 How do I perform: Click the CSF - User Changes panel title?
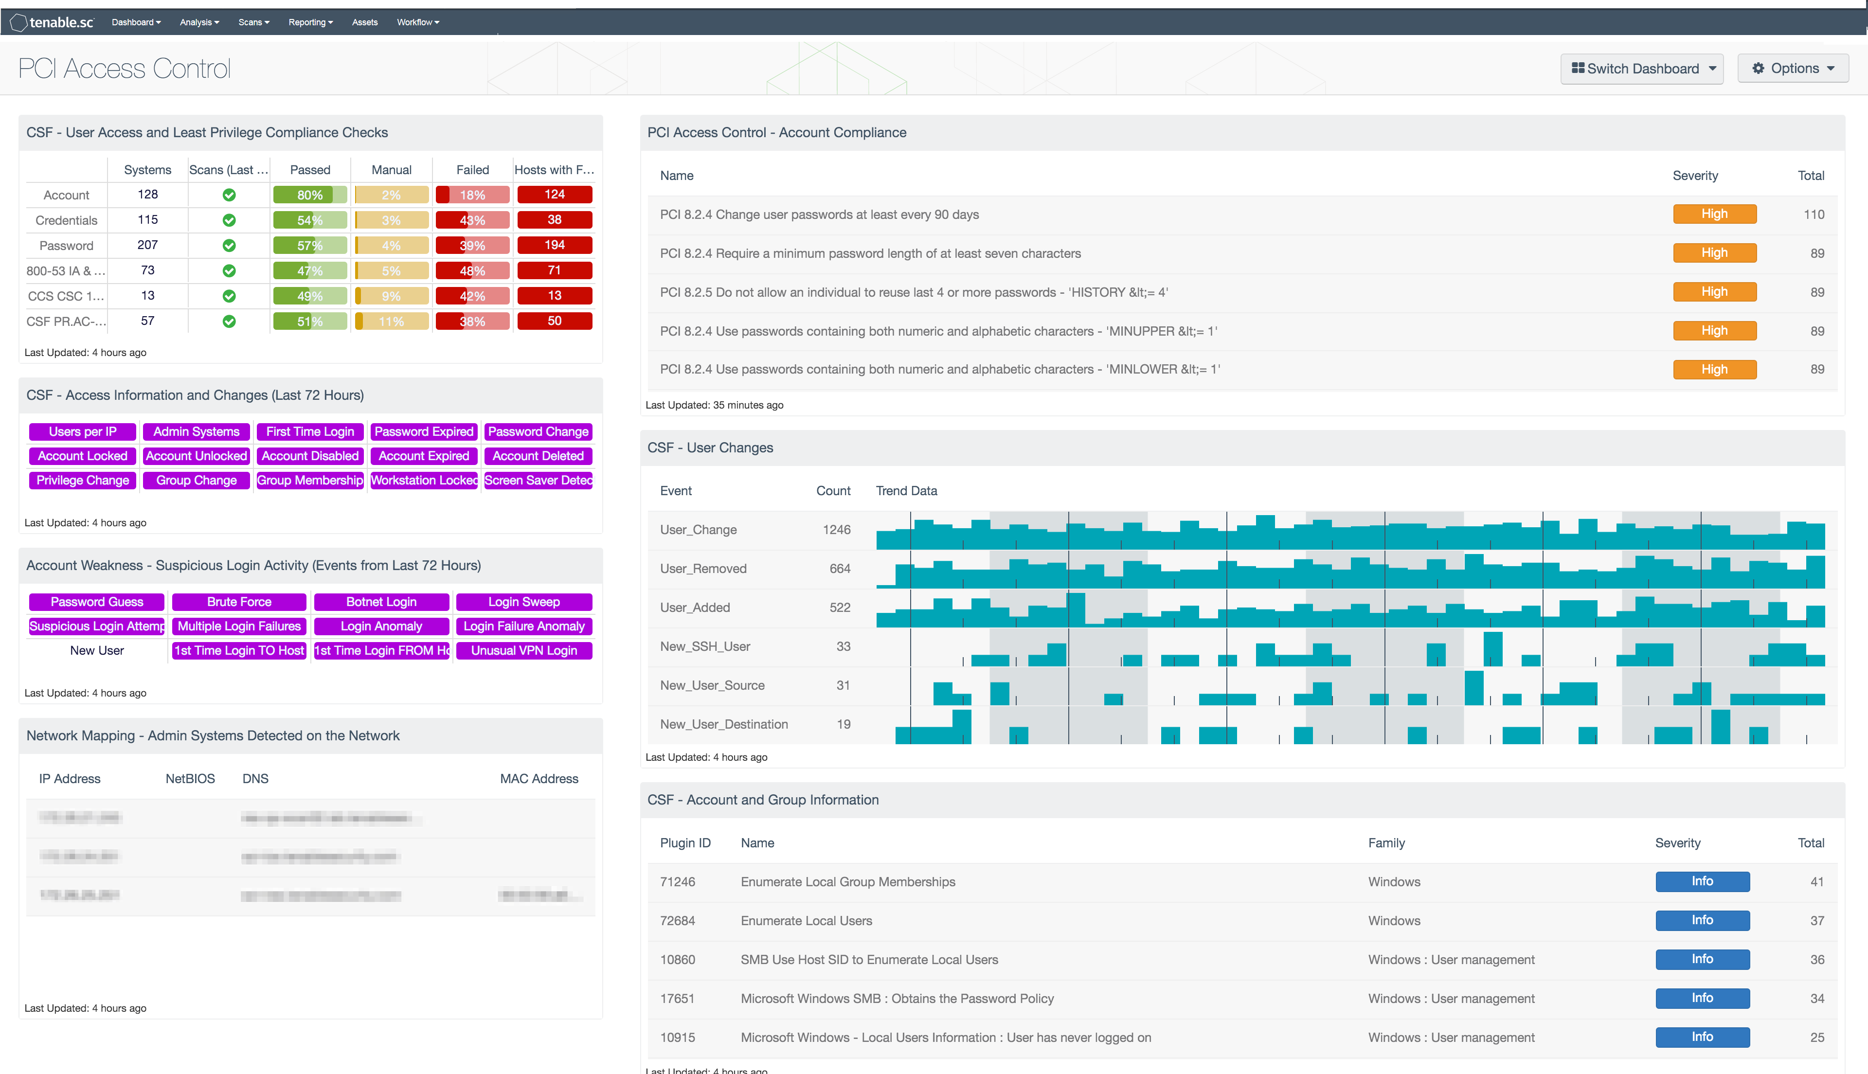[x=710, y=448]
